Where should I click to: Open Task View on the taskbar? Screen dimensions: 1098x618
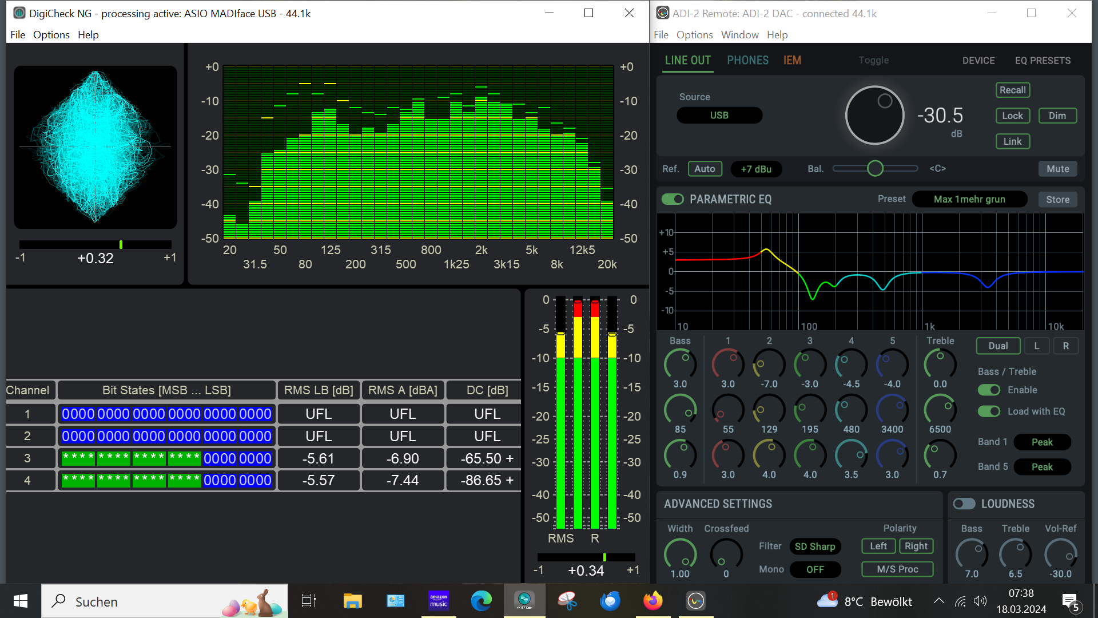[309, 601]
